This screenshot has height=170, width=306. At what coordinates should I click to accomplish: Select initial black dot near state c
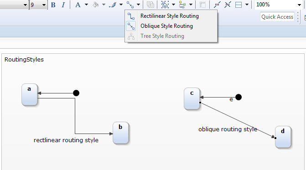239,97
